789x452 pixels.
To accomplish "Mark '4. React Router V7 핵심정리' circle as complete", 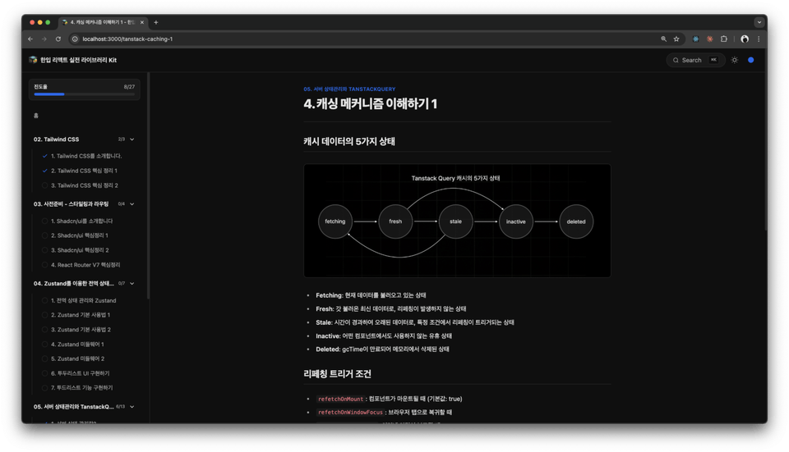I will [x=44, y=265].
